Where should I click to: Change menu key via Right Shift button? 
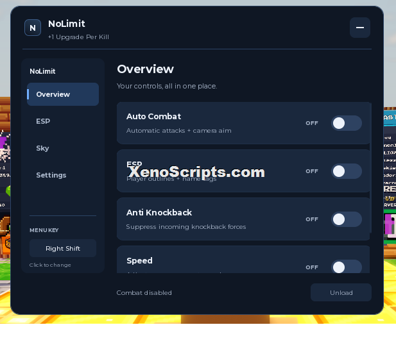pos(63,248)
